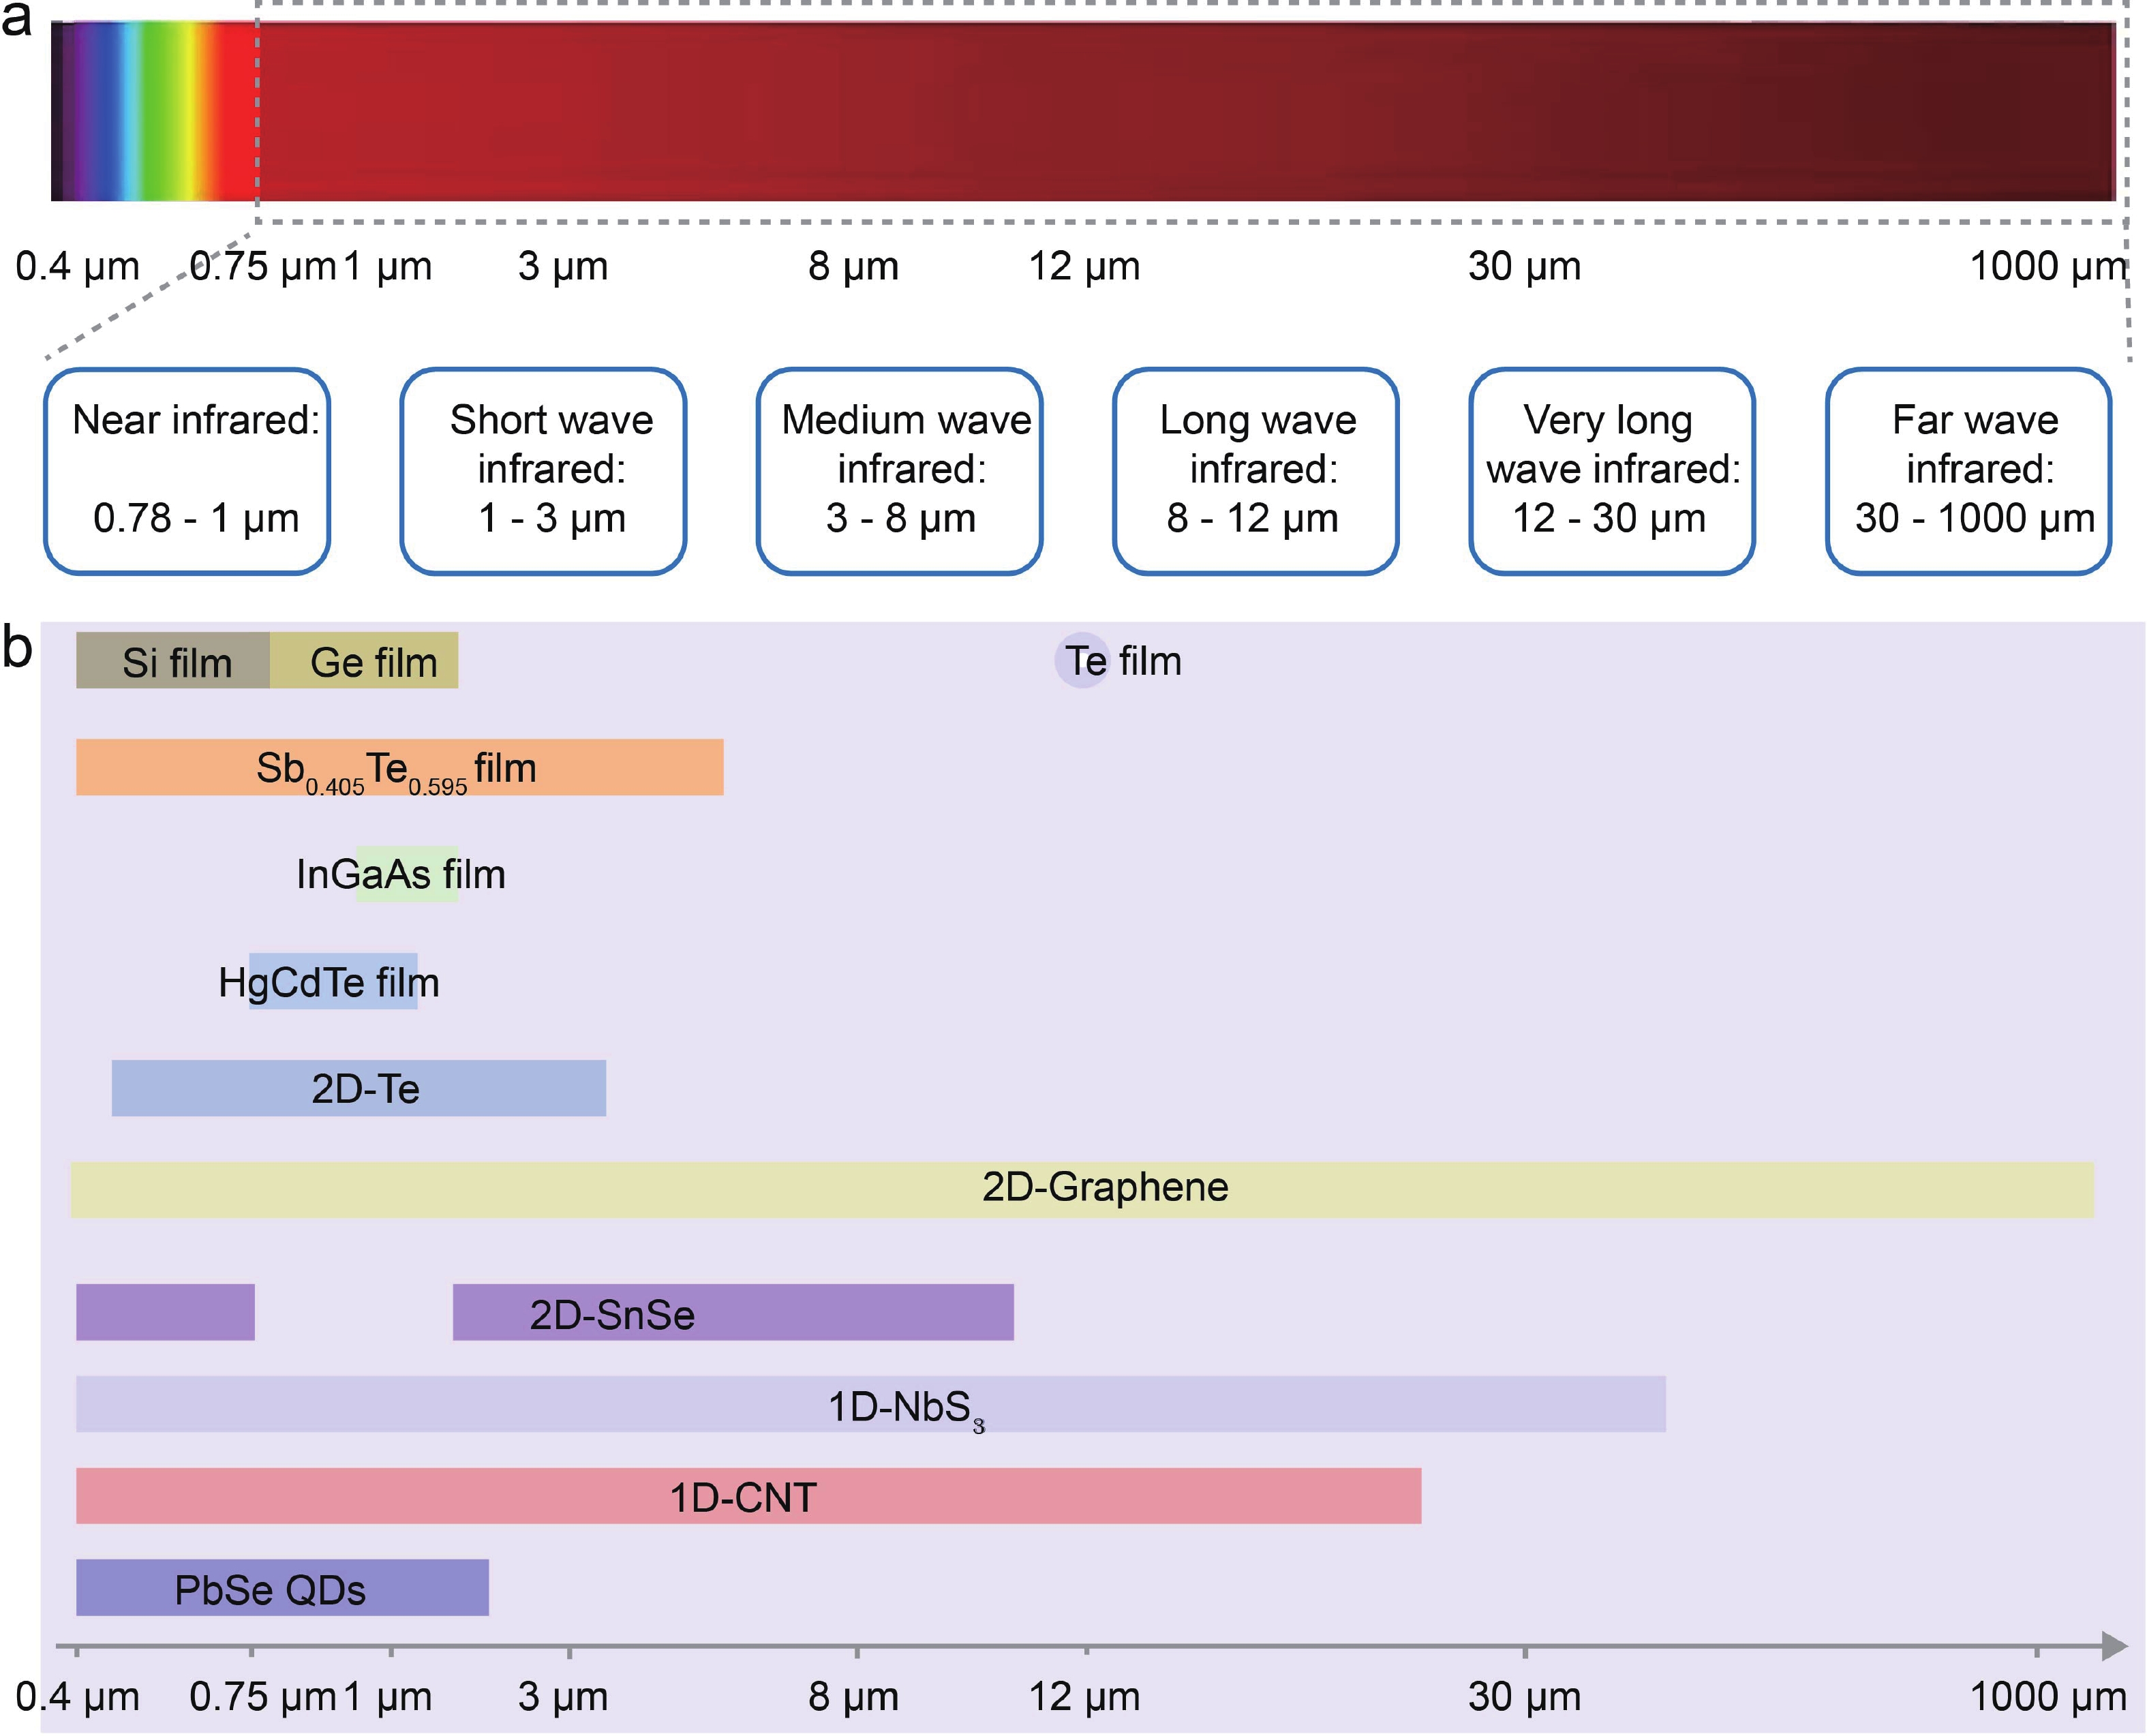The image size is (2147, 1736).
Task: Select the yellow 2D-Graphene bar
Action: (1082, 1190)
